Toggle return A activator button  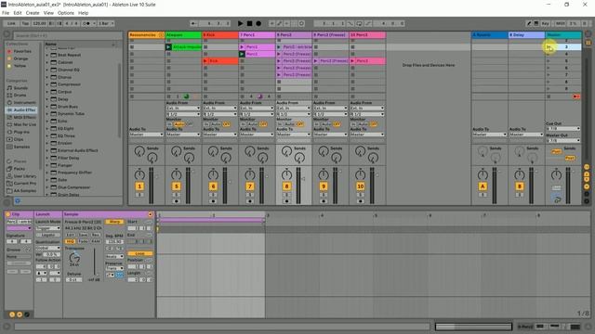click(x=483, y=186)
